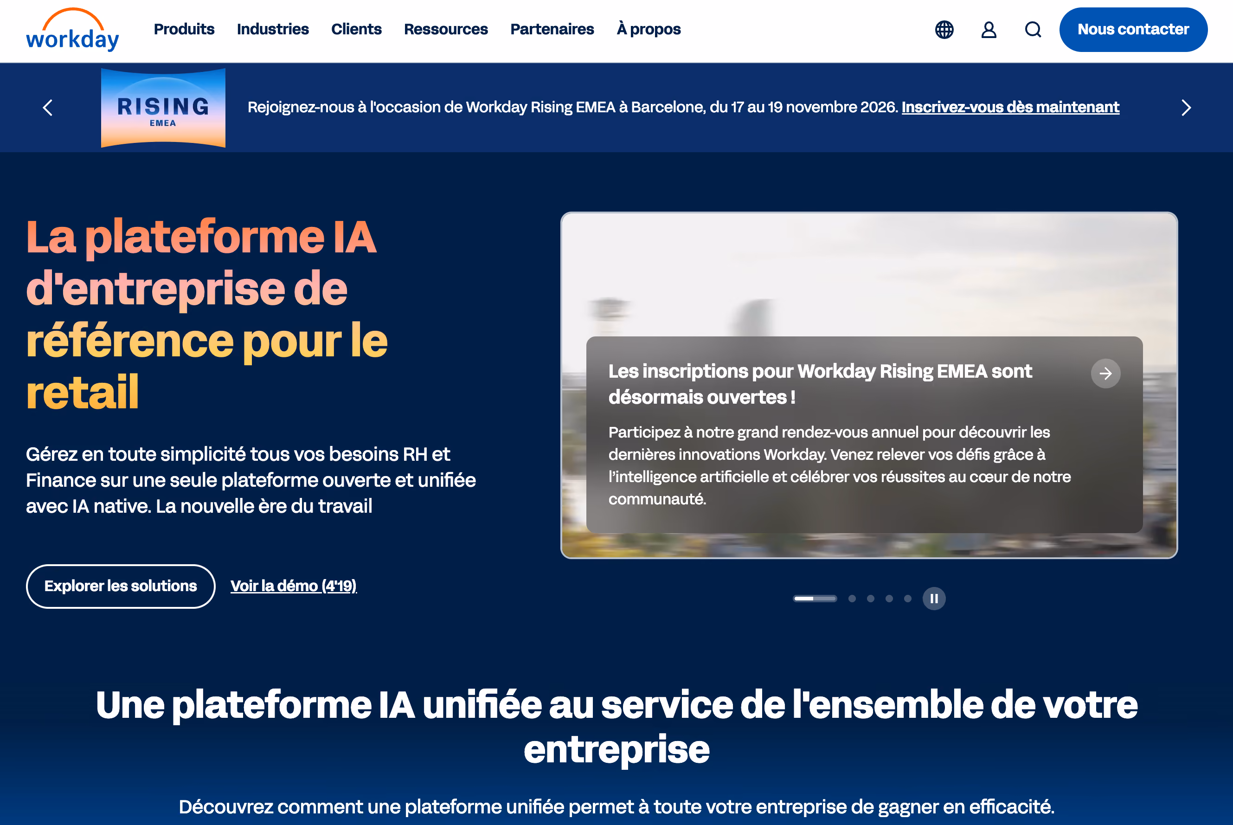Viewport: 1233px width, 825px height.
Task: Click the paragraph starting "Gérez en toute simplicité"
Action: pos(251,480)
